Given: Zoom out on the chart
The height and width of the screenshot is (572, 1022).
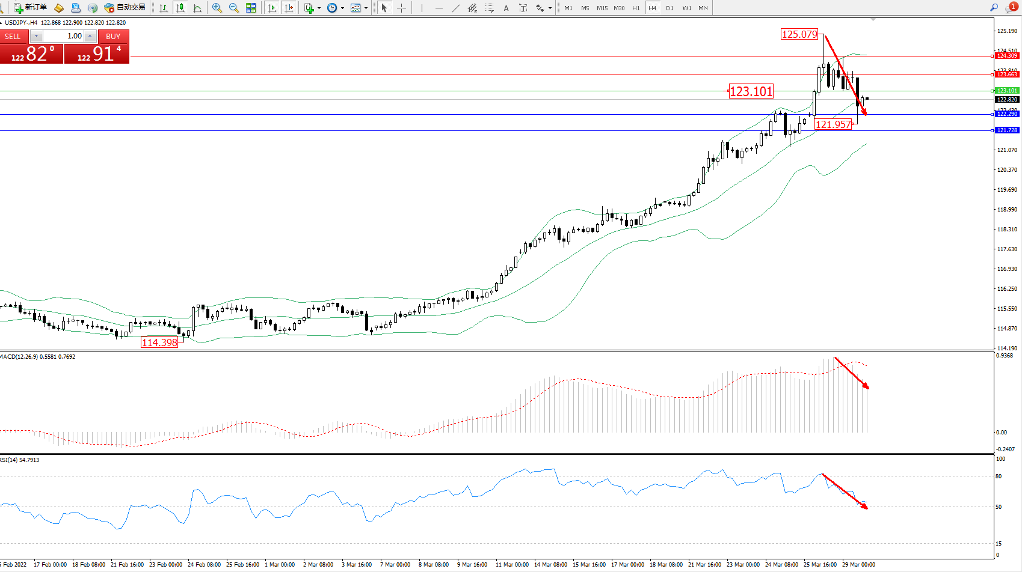Looking at the screenshot, I should pyautogui.click(x=234, y=8).
